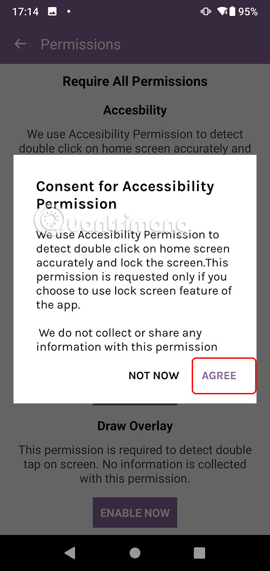The image size is (270, 571).
Task: Tap the small notification dot in status bar
Action: point(68,12)
